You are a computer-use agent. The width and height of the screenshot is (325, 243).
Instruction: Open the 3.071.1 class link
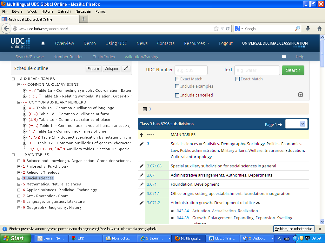tap(153, 194)
